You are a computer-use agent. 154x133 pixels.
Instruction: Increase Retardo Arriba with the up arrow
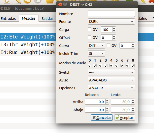tap(107, 100)
